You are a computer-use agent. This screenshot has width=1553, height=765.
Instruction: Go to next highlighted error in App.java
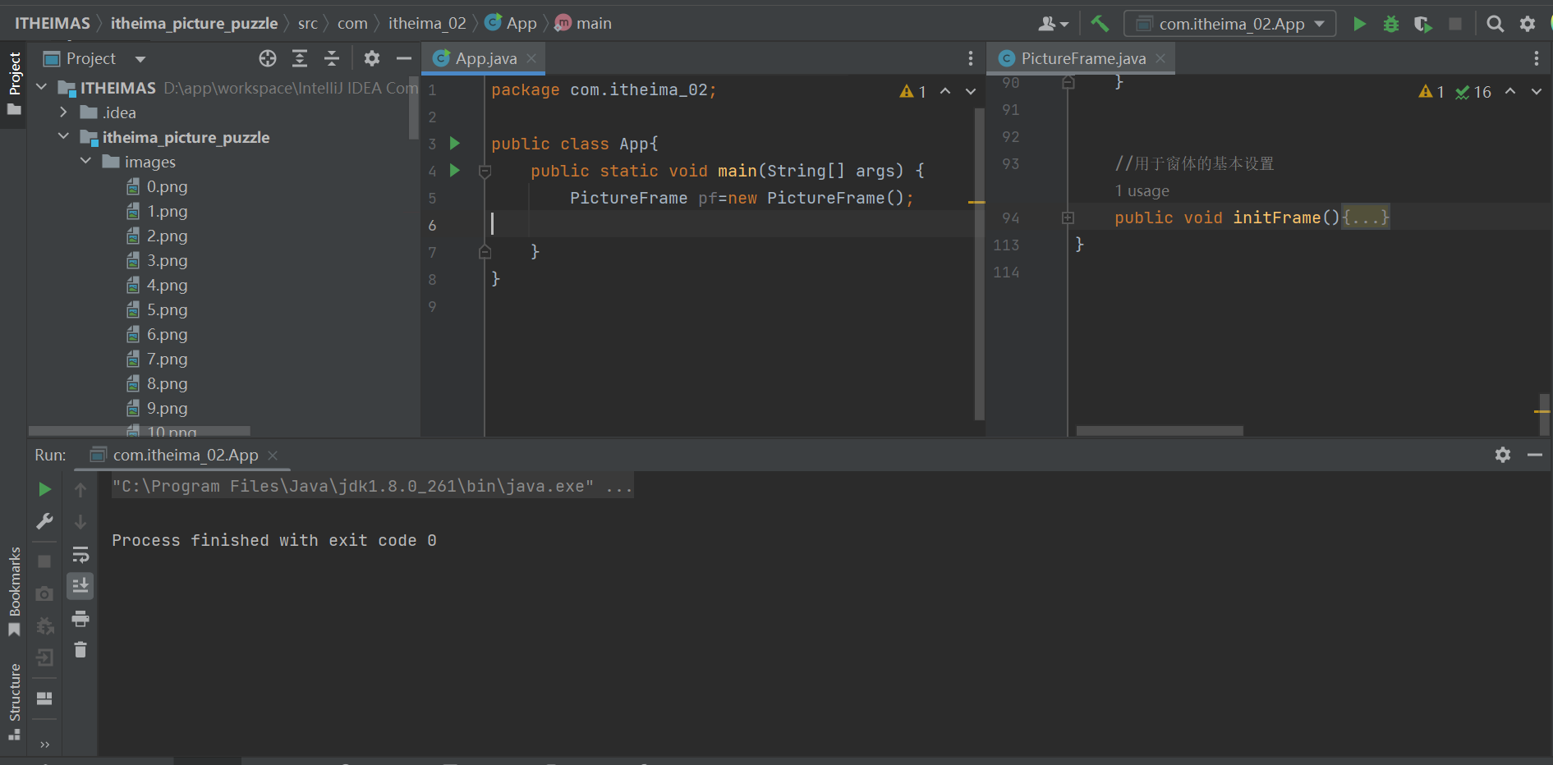[x=971, y=91]
